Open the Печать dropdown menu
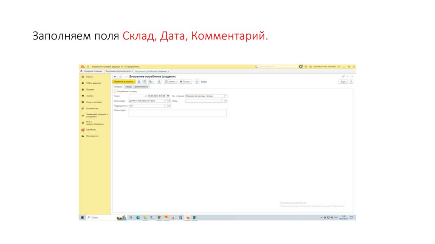Screen dimensions: 435x244 (185, 82)
